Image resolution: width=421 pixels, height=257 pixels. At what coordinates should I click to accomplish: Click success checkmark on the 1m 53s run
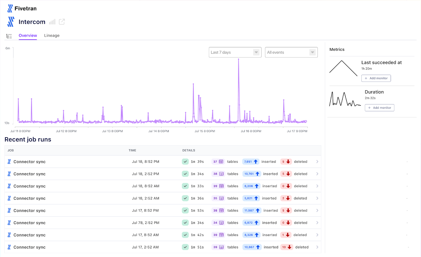pyautogui.click(x=185, y=211)
